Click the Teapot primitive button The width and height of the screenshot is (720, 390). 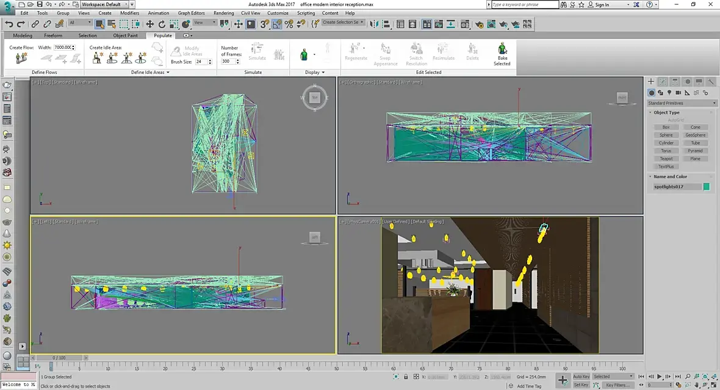[666, 159]
